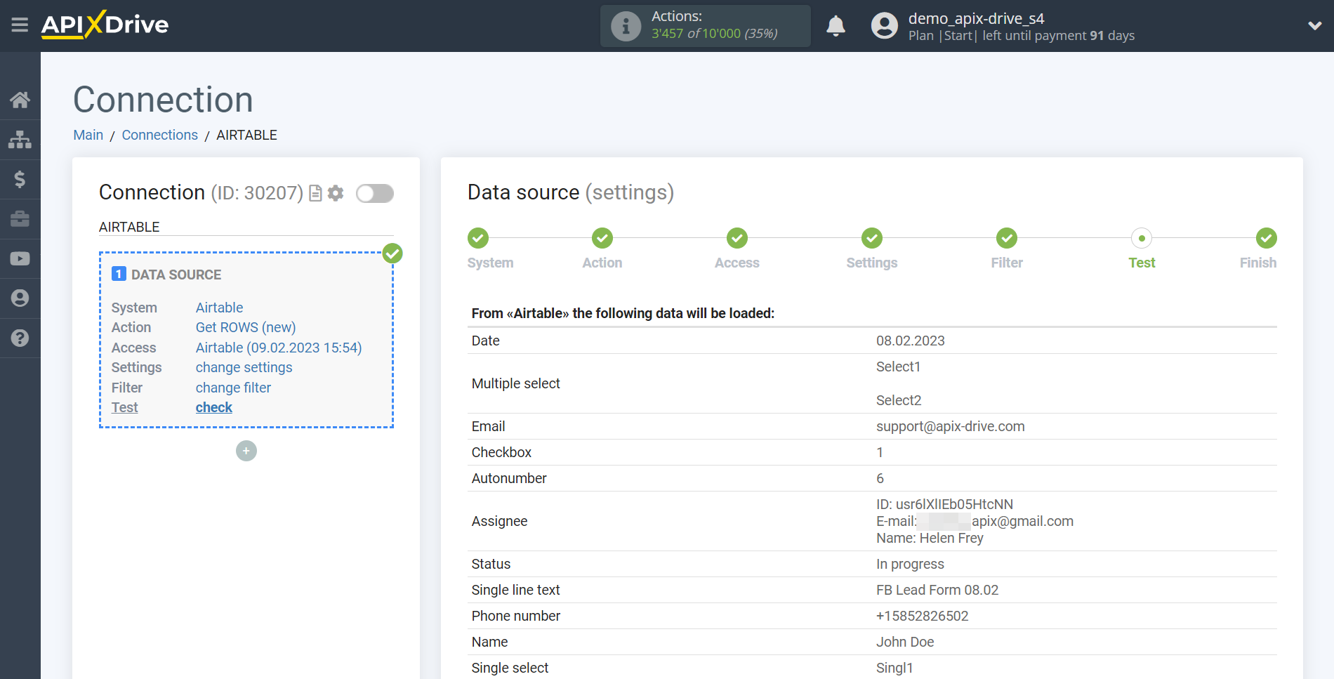
Task: Click the user avatar icon
Action: pos(885,26)
